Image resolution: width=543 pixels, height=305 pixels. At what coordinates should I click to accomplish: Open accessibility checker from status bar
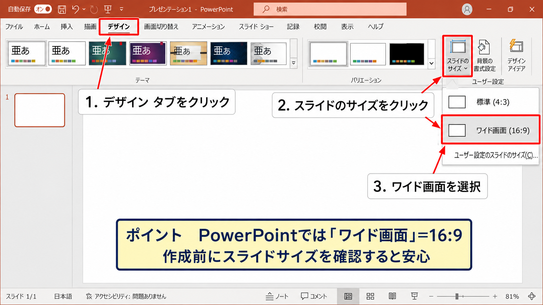point(126,296)
